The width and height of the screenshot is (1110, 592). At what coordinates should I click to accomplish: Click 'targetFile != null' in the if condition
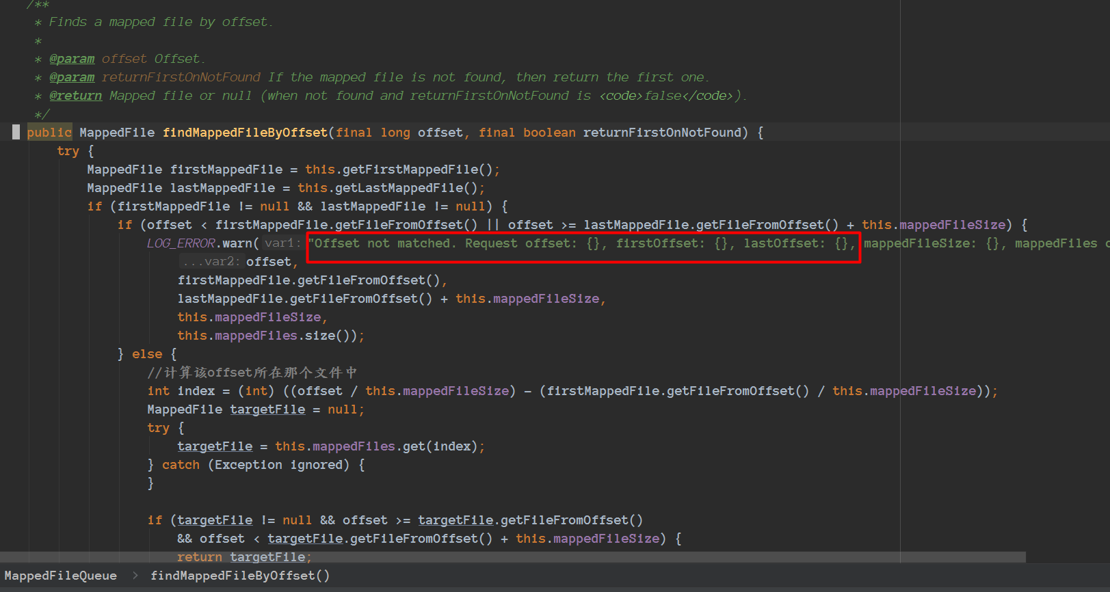(245, 520)
